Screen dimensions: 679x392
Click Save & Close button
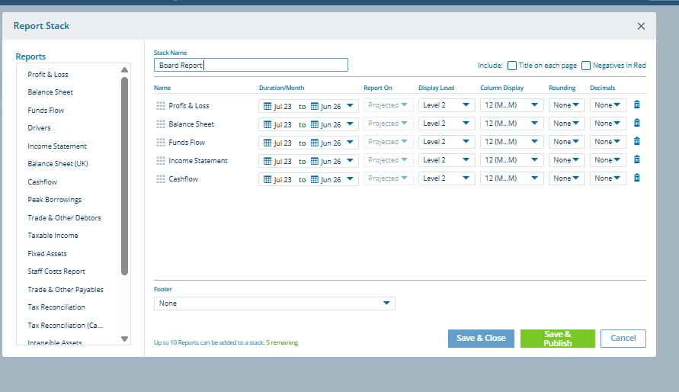coord(481,339)
